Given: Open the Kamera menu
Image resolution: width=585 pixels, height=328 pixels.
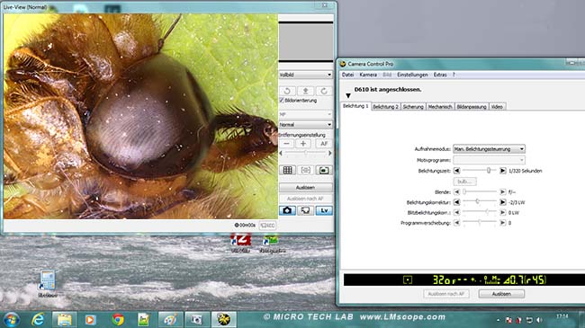Looking at the screenshot, I should click(x=368, y=75).
